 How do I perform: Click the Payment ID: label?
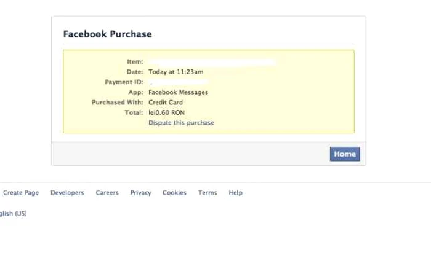point(124,82)
